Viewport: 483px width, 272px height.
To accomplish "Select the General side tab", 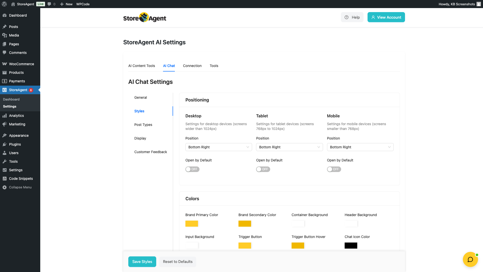I will coord(141,97).
